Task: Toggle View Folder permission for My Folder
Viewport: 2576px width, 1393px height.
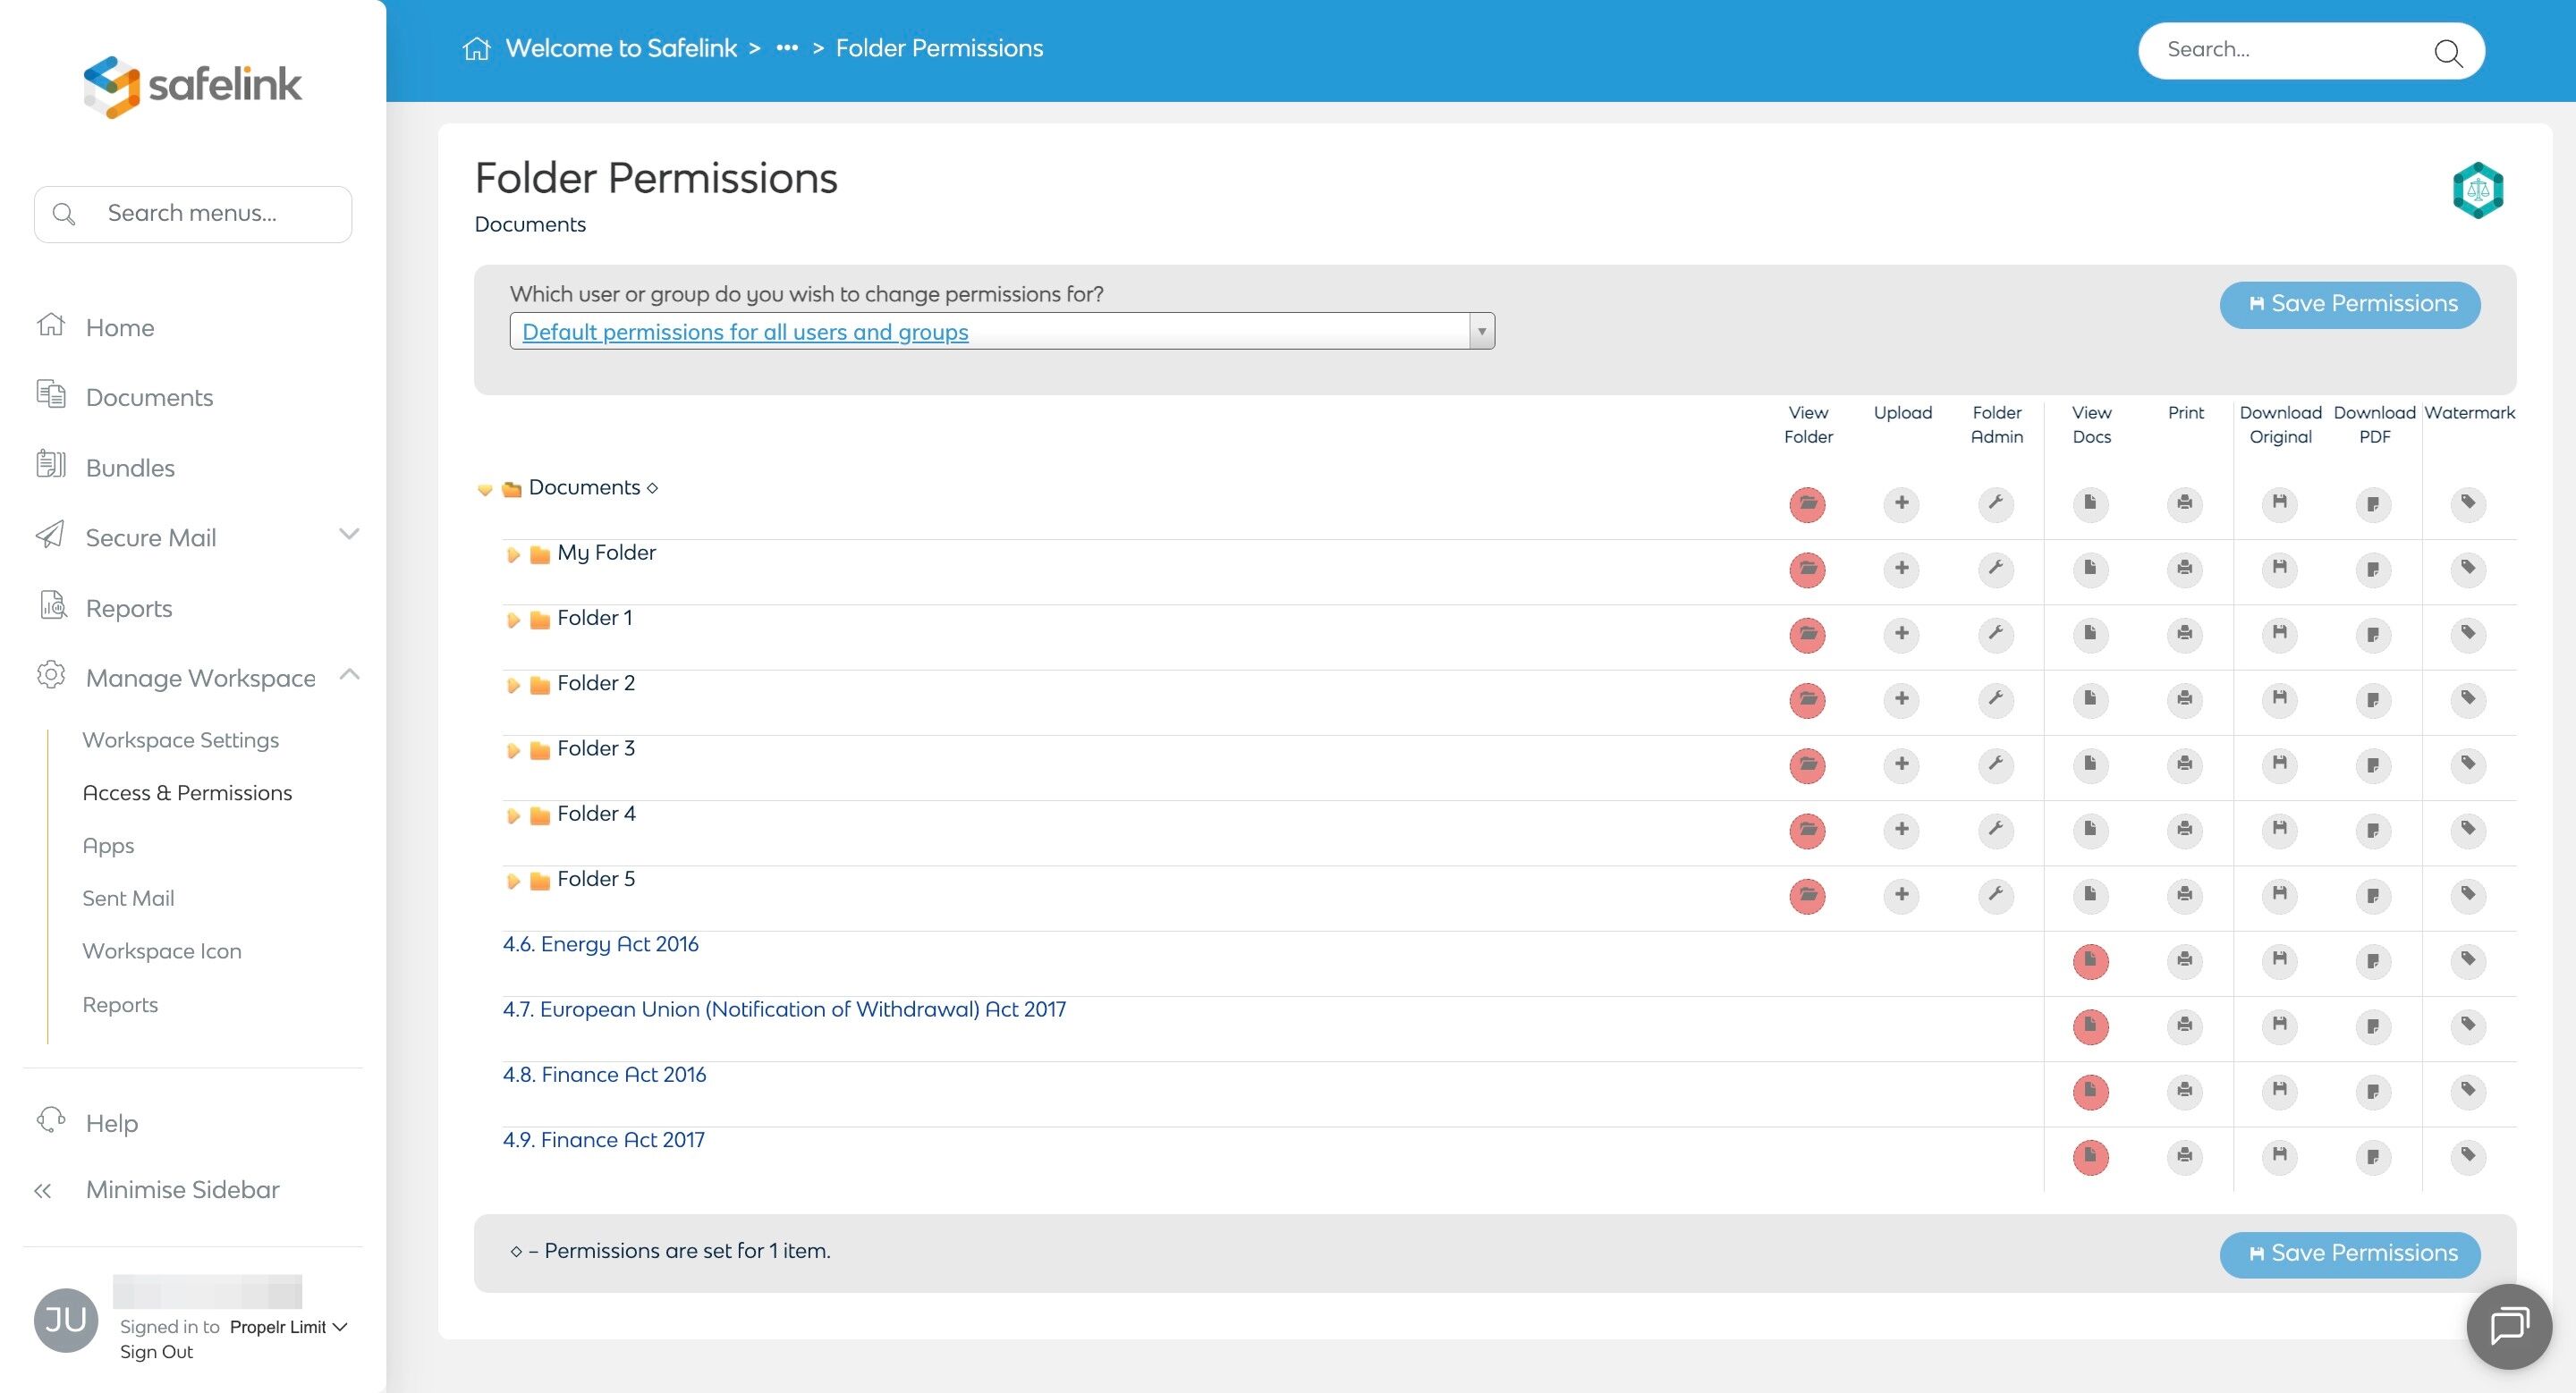Action: pyautogui.click(x=1807, y=570)
